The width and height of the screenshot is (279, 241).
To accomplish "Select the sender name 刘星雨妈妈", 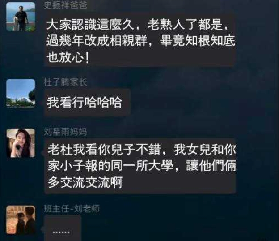I will pyautogui.click(x=65, y=132).
